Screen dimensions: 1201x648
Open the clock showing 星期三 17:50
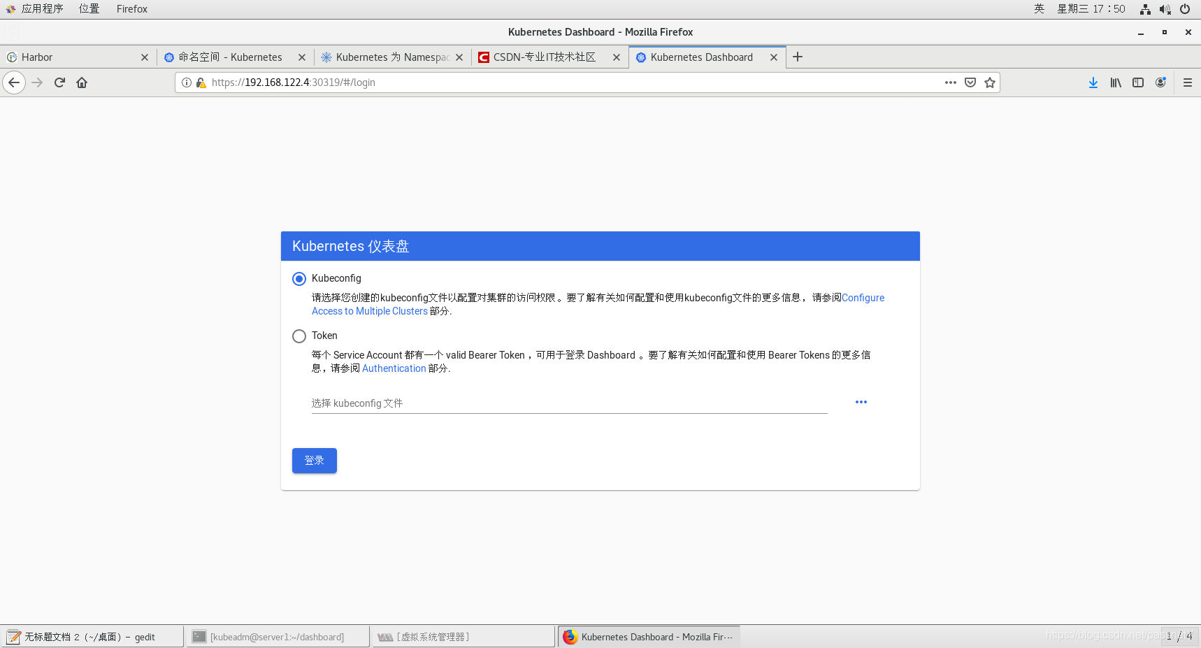[1091, 9]
